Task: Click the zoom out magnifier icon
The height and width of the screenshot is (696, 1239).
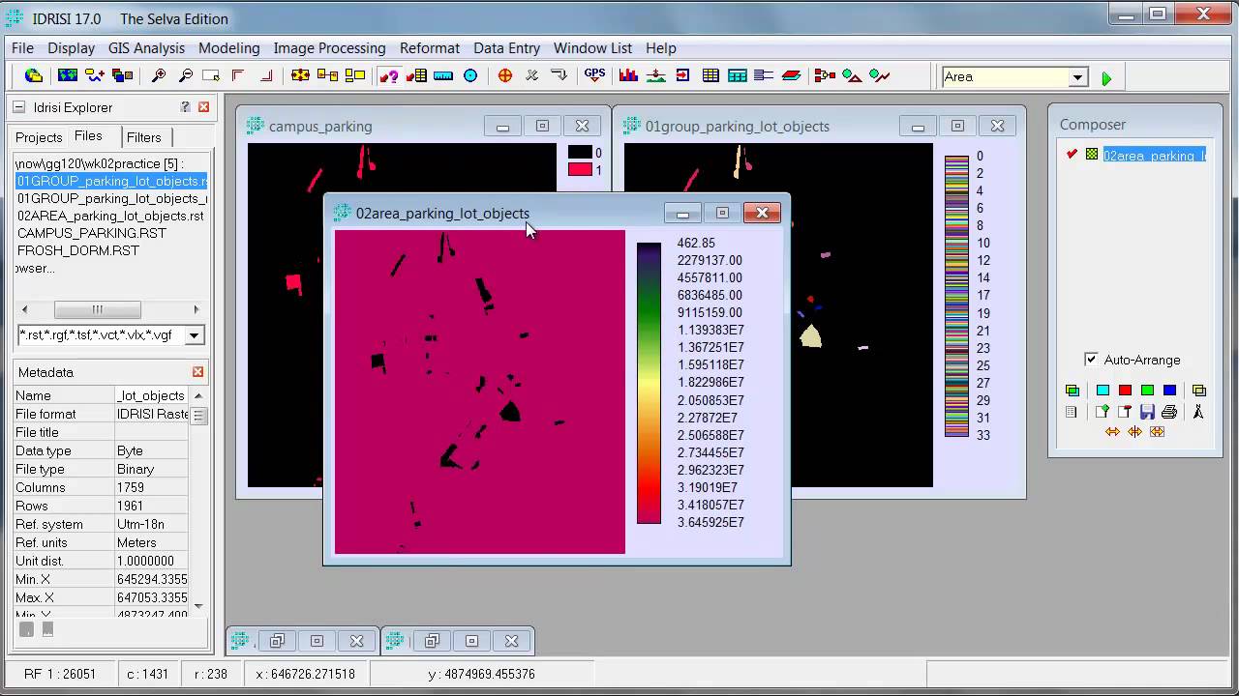Action: coord(185,75)
